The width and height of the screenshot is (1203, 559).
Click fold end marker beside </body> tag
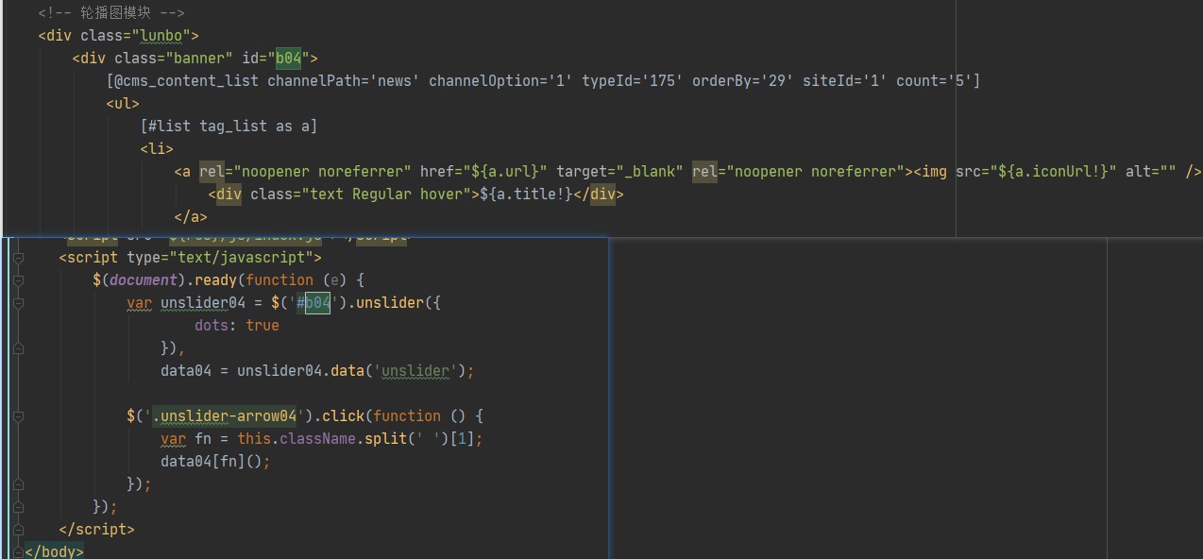click(17, 551)
